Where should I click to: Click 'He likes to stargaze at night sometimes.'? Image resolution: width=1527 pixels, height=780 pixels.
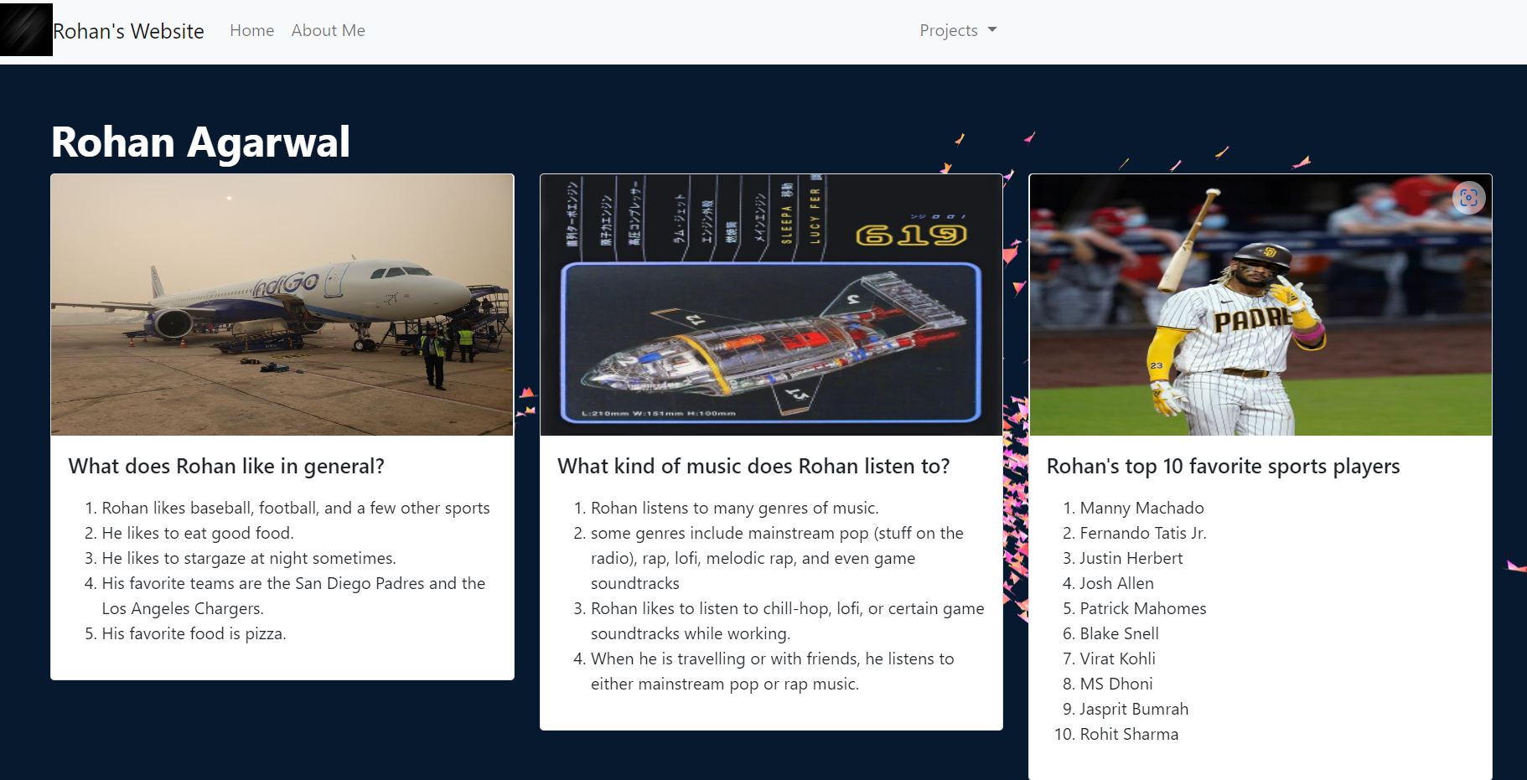249,558
